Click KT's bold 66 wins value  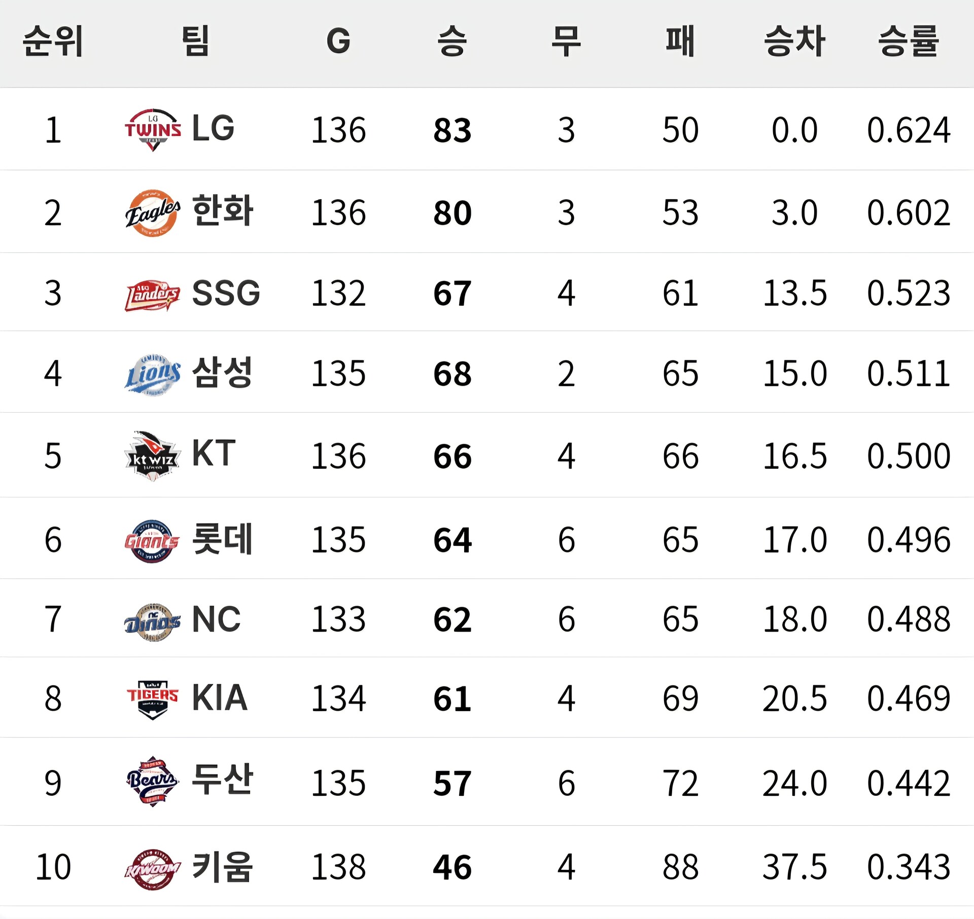[452, 456]
